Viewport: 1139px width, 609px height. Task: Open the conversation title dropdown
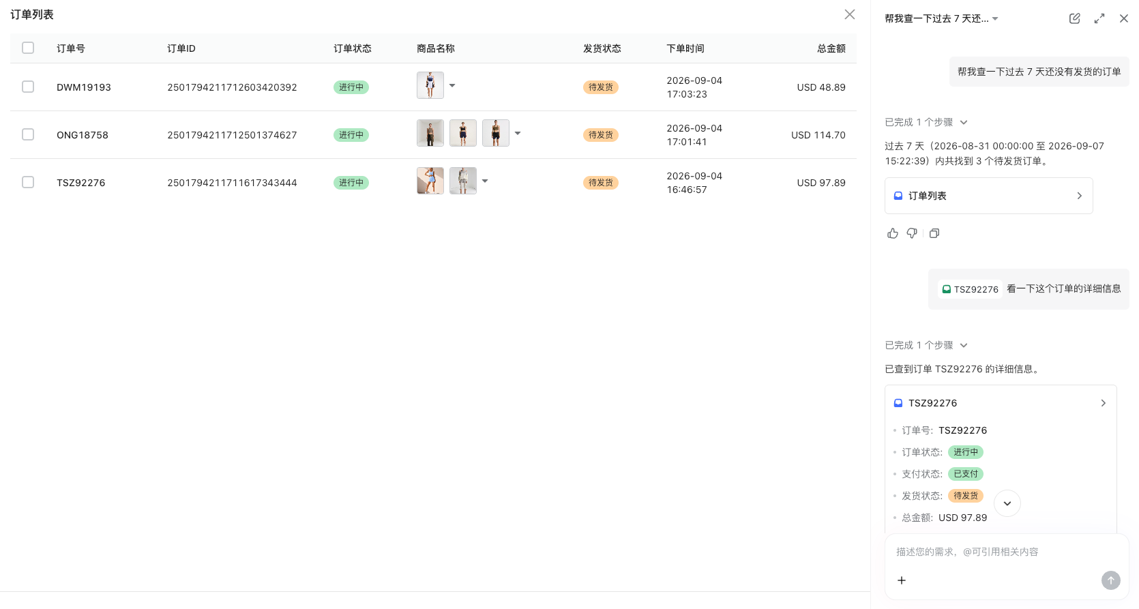995,18
